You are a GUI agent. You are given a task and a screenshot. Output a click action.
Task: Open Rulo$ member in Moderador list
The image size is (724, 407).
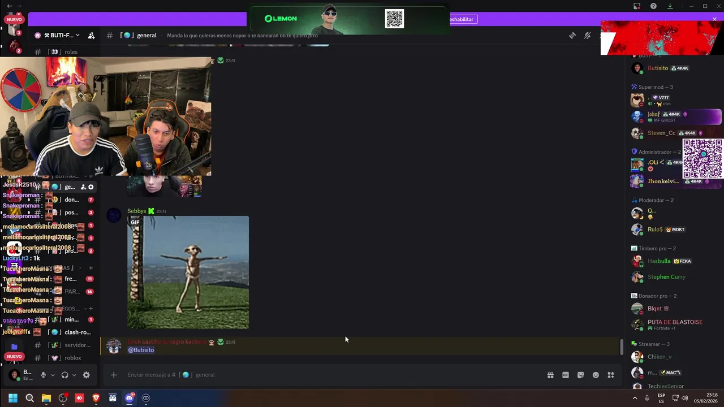coord(676,230)
